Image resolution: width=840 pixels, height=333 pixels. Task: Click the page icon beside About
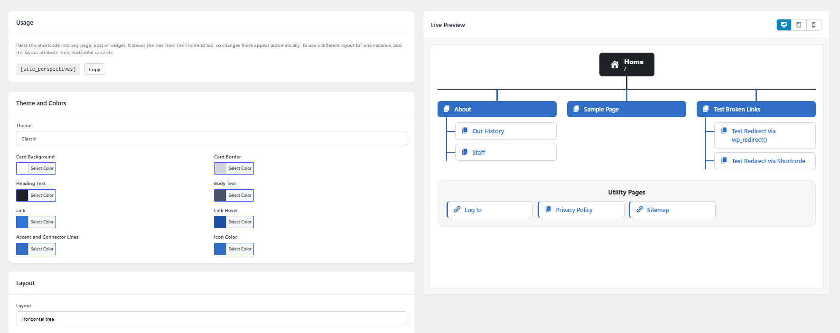pyautogui.click(x=447, y=109)
